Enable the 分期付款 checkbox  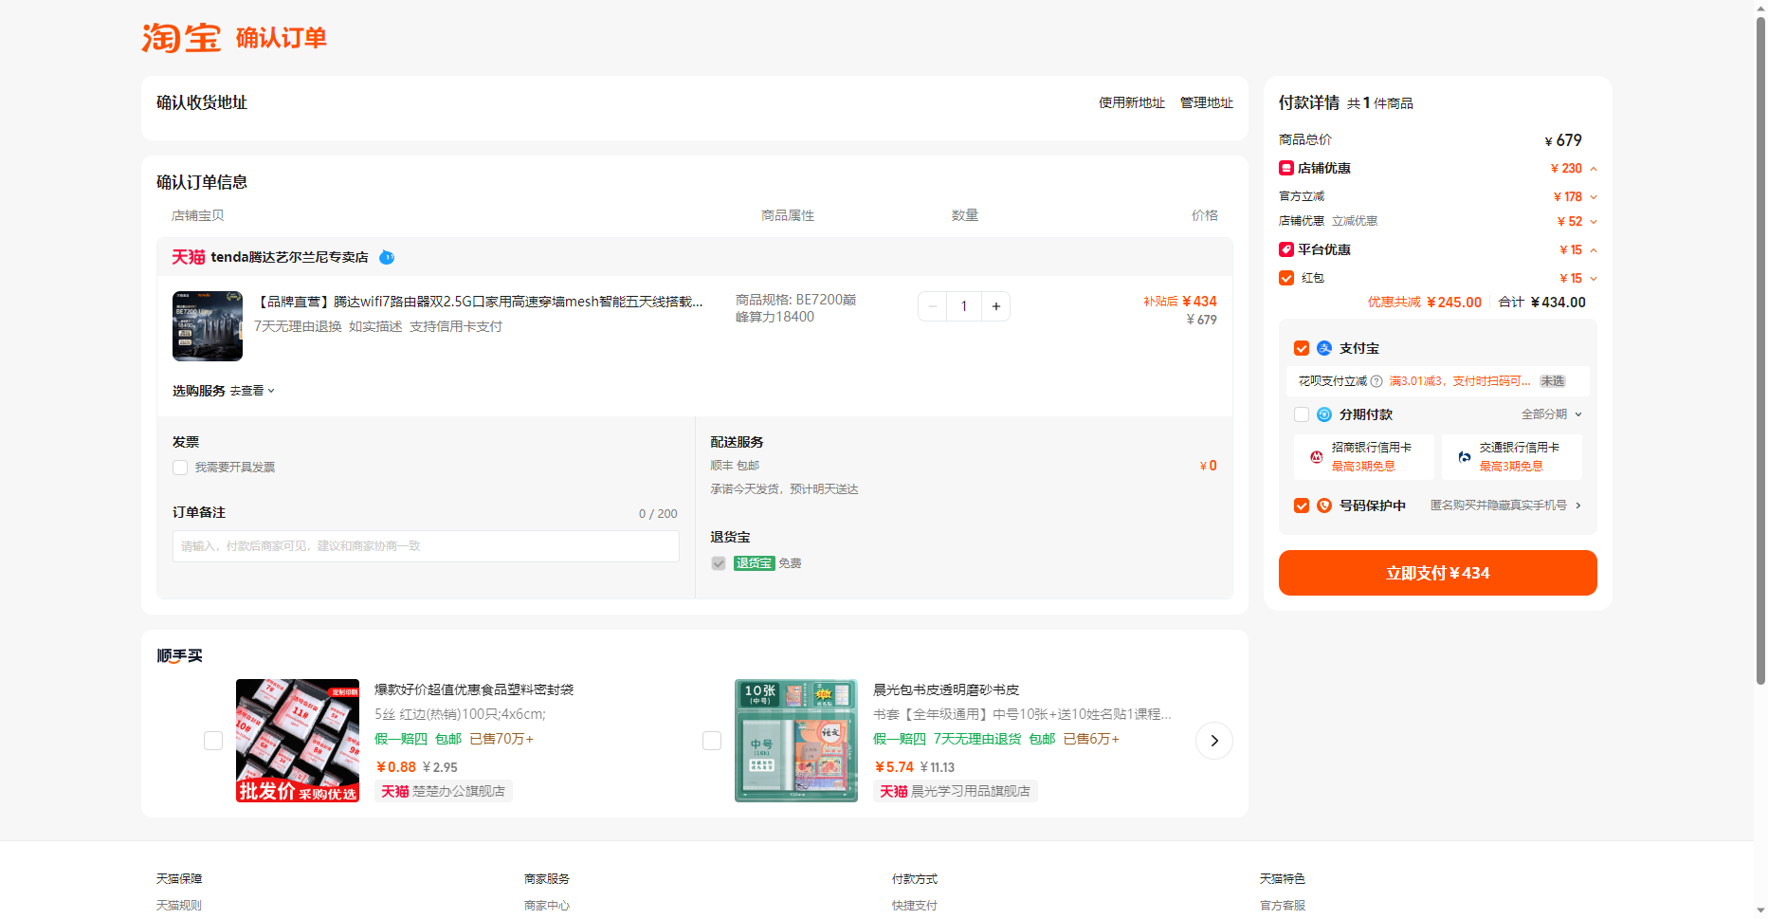pyautogui.click(x=1302, y=414)
